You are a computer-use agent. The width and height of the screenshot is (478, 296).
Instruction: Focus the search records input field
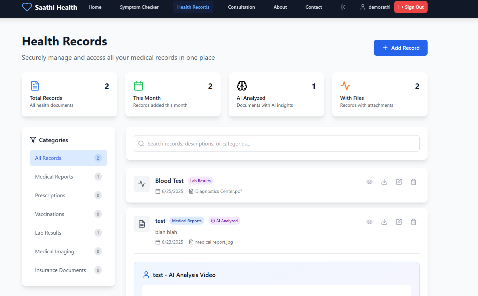(x=277, y=143)
